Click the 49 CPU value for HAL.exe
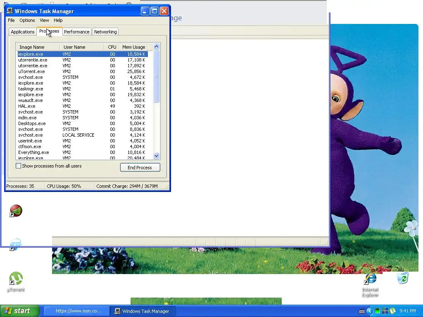This screenshot has height=317, width=423. point(112,106)
